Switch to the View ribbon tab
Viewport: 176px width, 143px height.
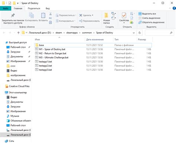pos(48,9)
